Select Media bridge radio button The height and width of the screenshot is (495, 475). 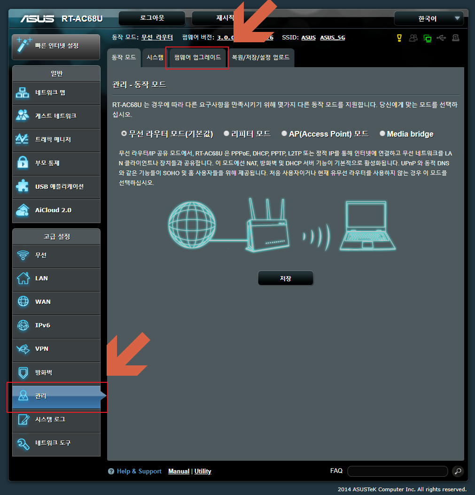coord(382,133)
